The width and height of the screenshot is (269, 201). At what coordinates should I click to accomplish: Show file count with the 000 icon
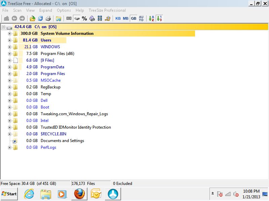tap(69, 18)
